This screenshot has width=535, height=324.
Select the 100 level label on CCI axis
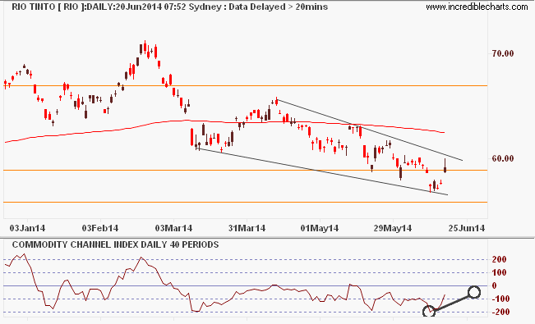click(x=499, y=272)
